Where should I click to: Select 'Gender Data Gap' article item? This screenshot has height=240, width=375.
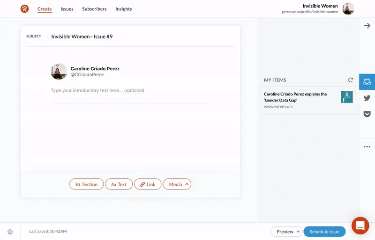(308, 100)
